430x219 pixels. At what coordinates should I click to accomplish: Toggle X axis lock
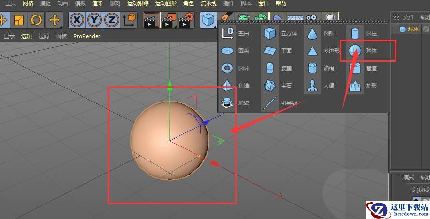click(x=76, y=20)
